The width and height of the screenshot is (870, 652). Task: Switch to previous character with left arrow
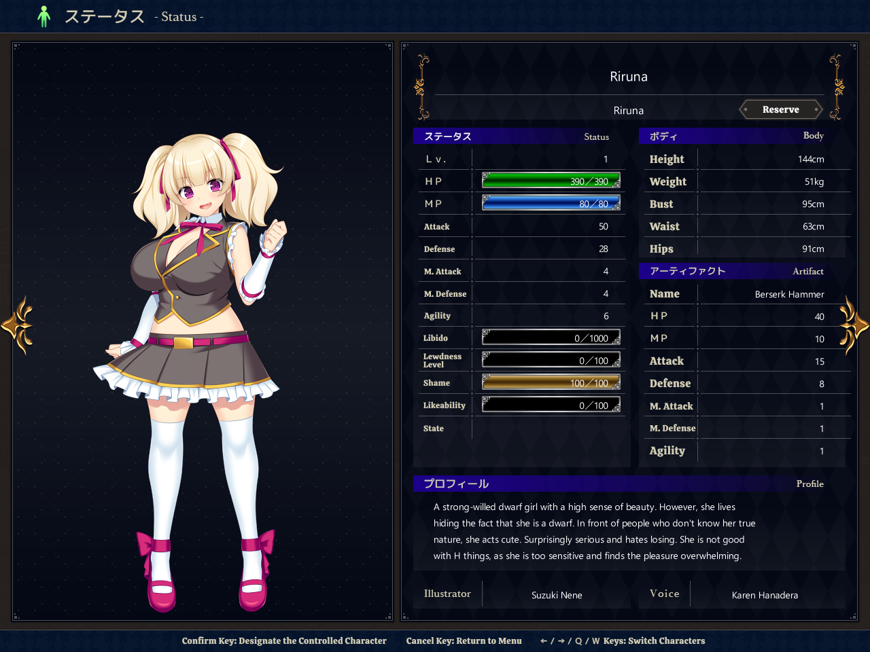tap(17, 325)
